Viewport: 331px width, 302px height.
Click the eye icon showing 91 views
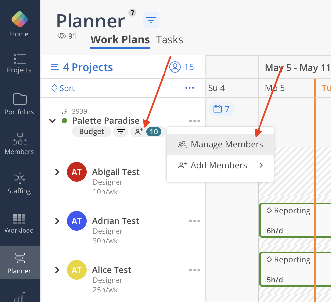62,36
